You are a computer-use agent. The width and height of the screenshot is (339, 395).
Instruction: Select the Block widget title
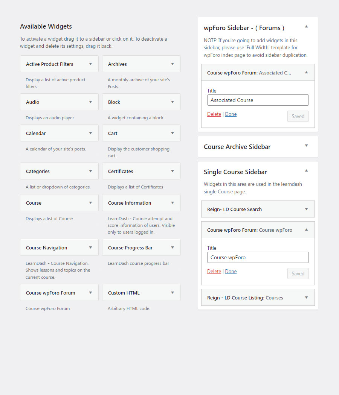(114, 102)
